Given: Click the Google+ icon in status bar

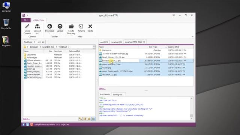Looking at the screenshot, I should (31, 124).
